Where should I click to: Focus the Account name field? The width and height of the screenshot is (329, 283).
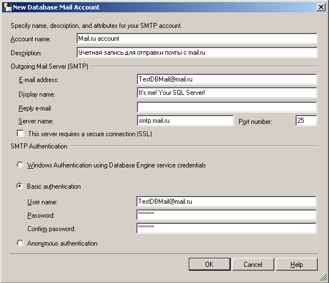pyautogui.click(x=197, y=39)
